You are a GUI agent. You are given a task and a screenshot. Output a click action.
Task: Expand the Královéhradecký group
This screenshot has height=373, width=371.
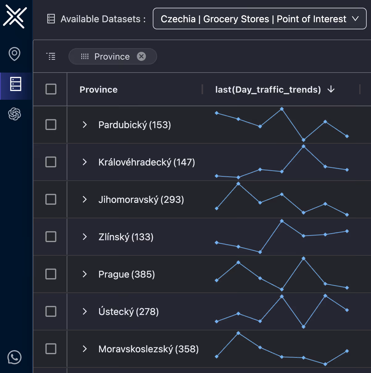[x=85, y=162]
